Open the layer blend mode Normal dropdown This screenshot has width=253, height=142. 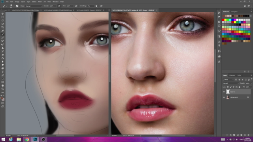coord(230,83)
